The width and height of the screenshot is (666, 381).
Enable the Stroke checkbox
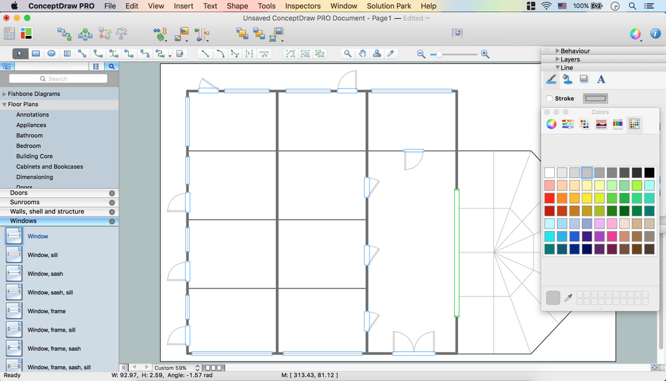[x=549, y=99]
